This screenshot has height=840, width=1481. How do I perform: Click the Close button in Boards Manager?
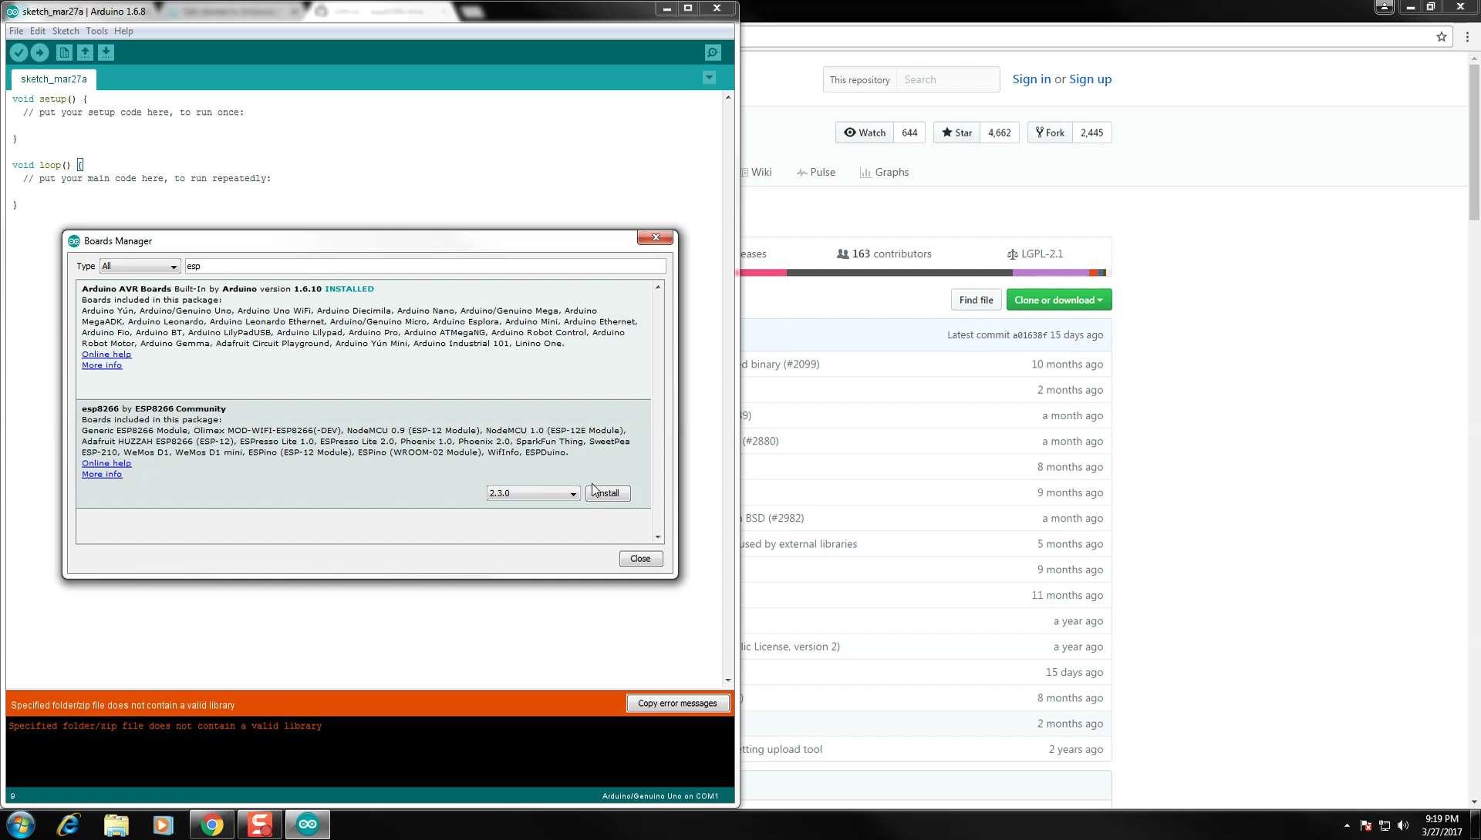coord(639,558)
